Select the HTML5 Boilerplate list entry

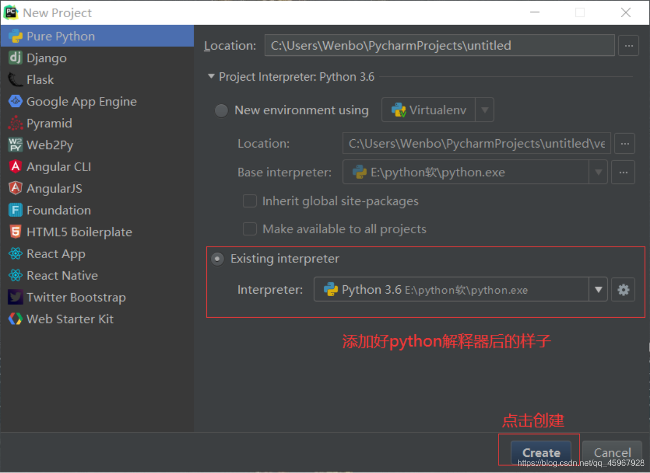(97, 232)
